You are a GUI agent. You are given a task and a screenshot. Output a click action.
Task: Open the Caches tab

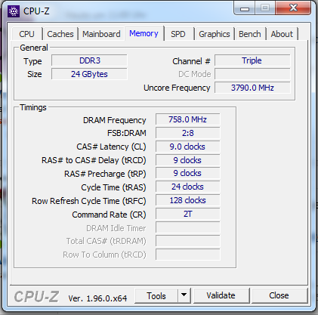click(60, 34)
